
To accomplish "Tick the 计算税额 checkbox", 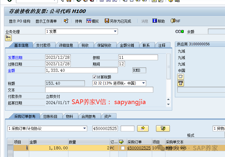I will pos(94,77).
